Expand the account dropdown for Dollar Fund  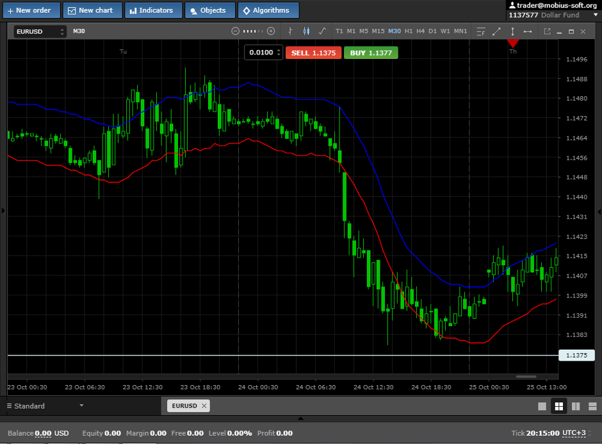click(x=596, y=15)
